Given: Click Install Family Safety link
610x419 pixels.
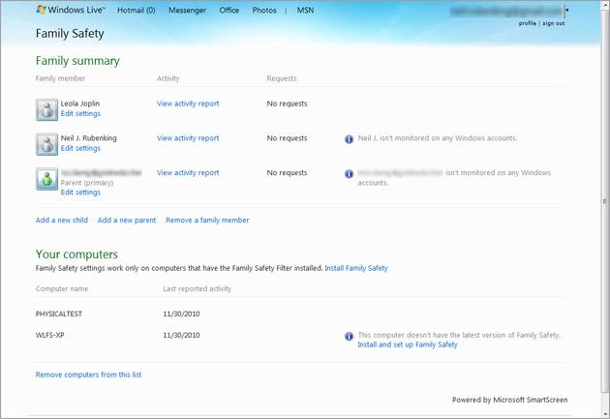Looking at the screenshot, I should pyautogui.click(x=356, y=268).
